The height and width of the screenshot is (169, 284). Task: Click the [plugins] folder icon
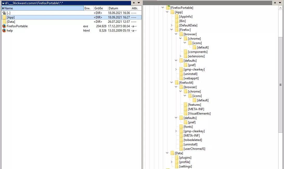pyautogui.click(x=177, y=157)
